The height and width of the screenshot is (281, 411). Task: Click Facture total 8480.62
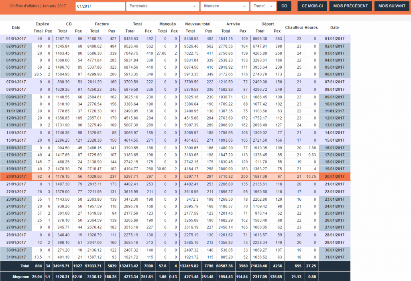[94, 46]
